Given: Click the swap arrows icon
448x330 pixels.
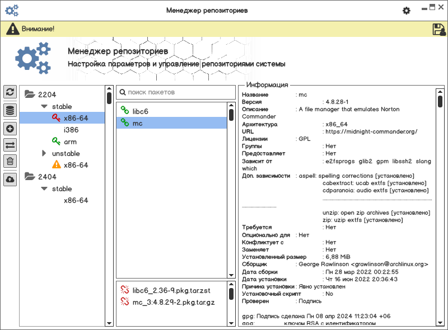Looking at the screenshot, I should [10, 145].
